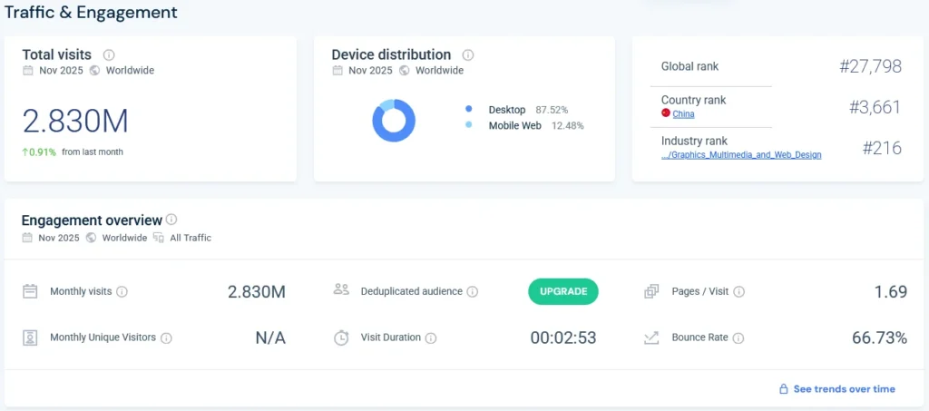This screenshot has height=411, width=929.
Task: Click the Global rank value #27,798
Action: click(x=870, y=66)
